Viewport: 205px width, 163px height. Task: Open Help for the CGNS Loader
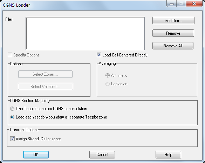click(168, 155)
